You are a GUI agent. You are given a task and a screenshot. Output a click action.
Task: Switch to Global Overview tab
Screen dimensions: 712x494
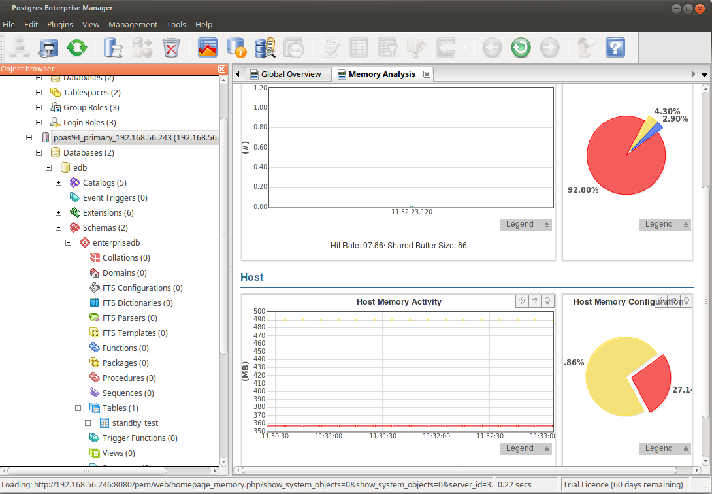(x=288, y=74)
